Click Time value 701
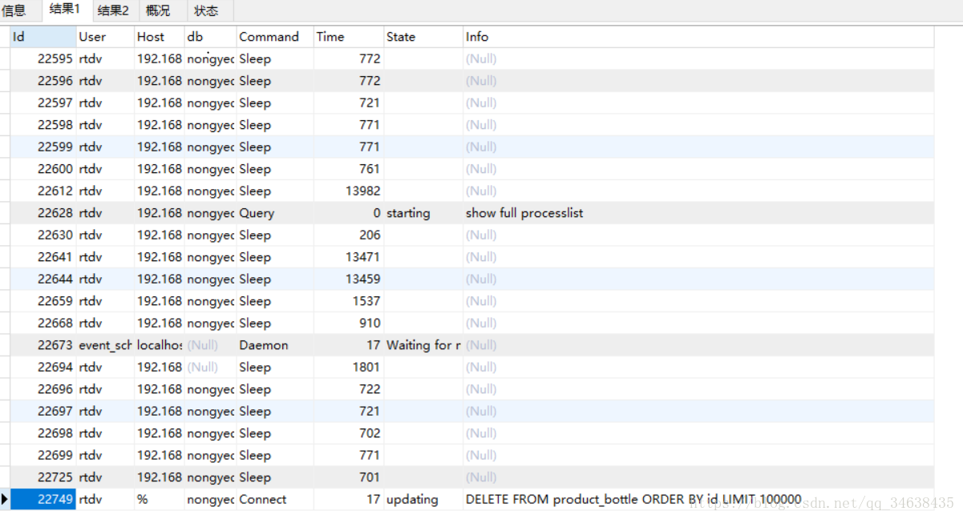This screenshot has height=519, width=963. pos(349,477)
